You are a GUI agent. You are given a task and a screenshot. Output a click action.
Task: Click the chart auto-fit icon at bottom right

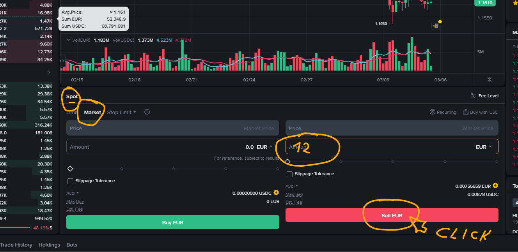click(489, 79)
